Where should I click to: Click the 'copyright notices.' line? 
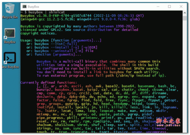[x=39, y=33]
